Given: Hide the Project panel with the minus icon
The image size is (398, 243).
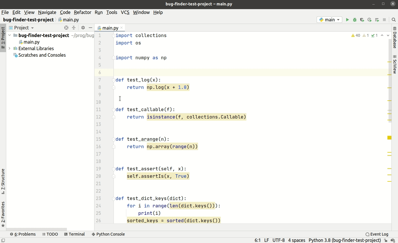Looking at the screenshot, I should click(90, 28).
